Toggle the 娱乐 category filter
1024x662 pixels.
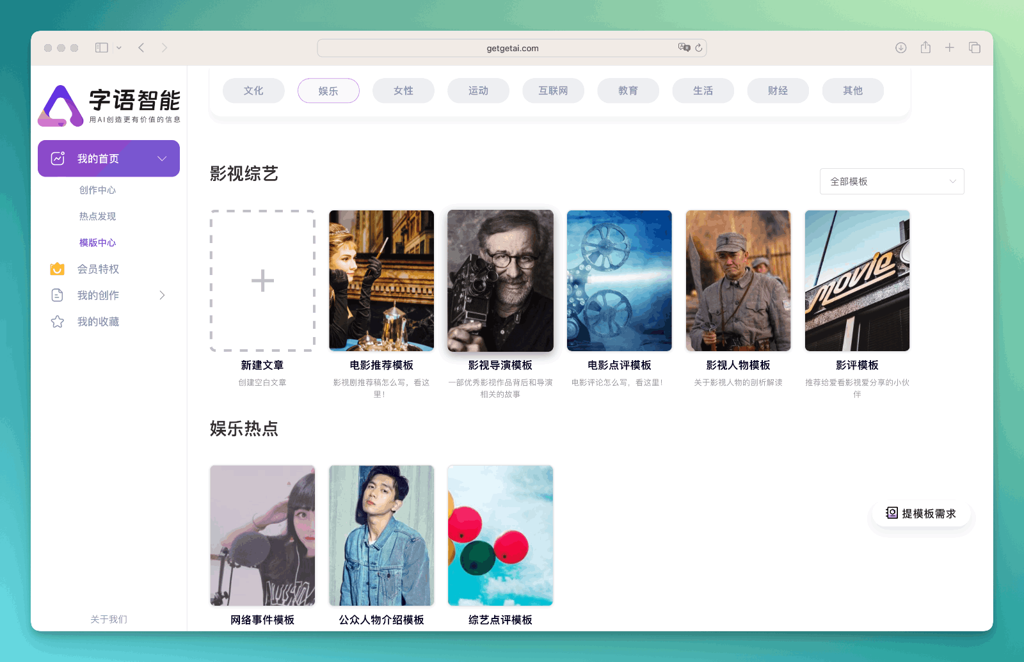(x=328, y=90)
